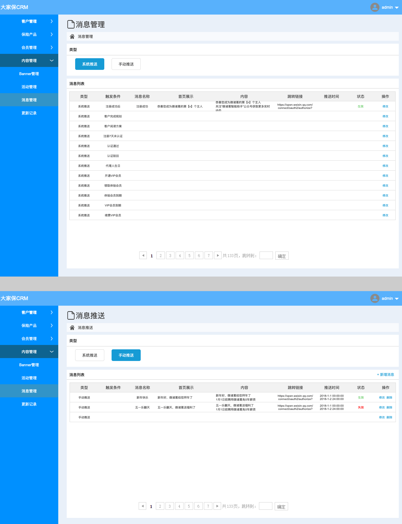Viewport: 402px width, 524px height.
Task: Expand 保险产品 chevron on 消息管理 page
Action: pos(52,34)
